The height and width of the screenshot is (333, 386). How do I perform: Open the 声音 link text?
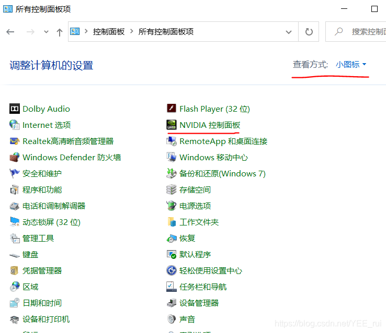point(187,319)
